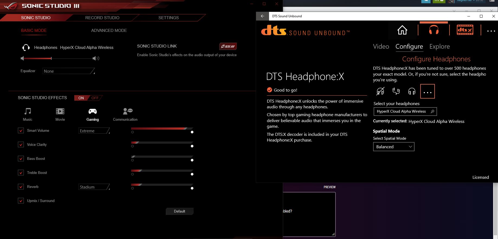Choose the over-ear headphones type icon
This screenshot has width=498, height=239.
click(412, 92)
